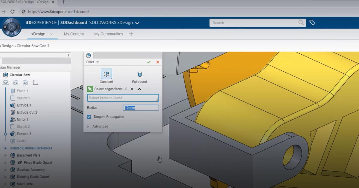
Task: Click the tag icon beside search
Action: pos(312,23)
